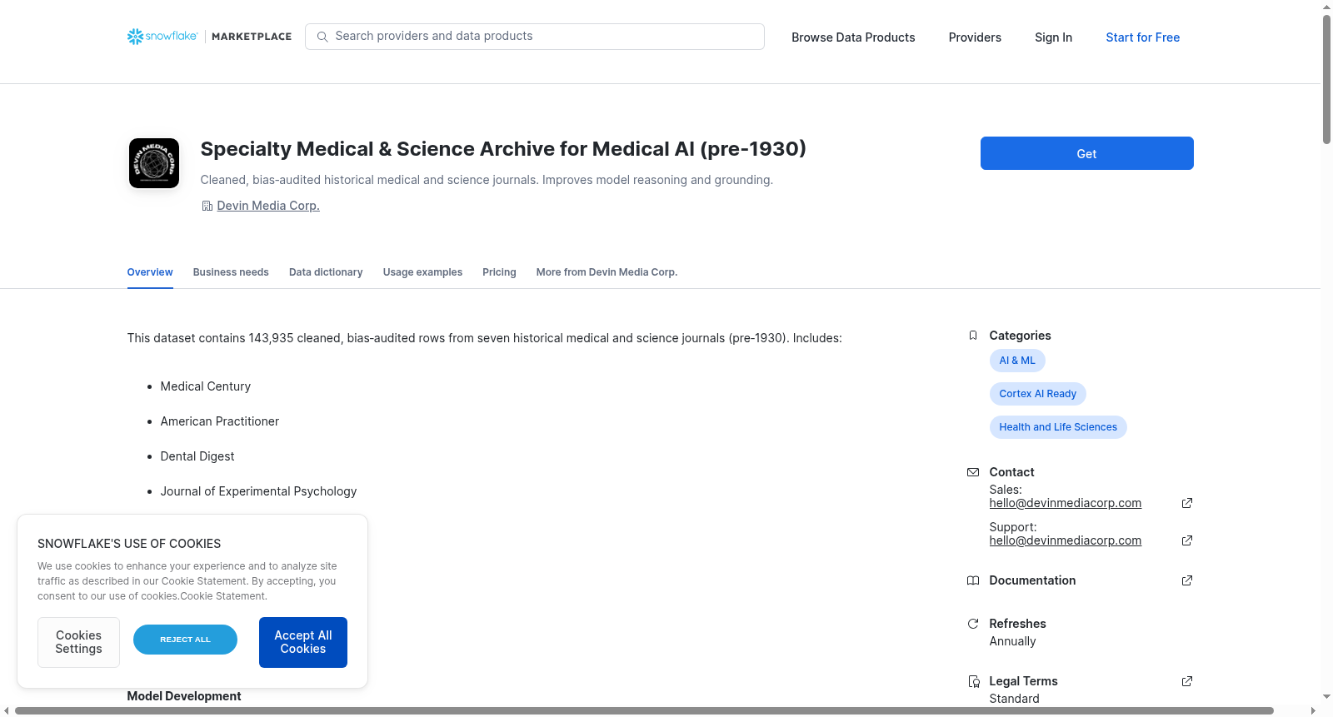Open the Usage examples tab
Image resolution: width=1333 pixels, height=717 pixels.
(422, 272)
